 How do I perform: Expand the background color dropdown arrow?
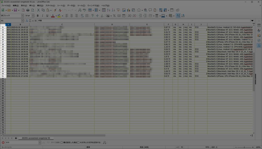click(x=62, y=16)
